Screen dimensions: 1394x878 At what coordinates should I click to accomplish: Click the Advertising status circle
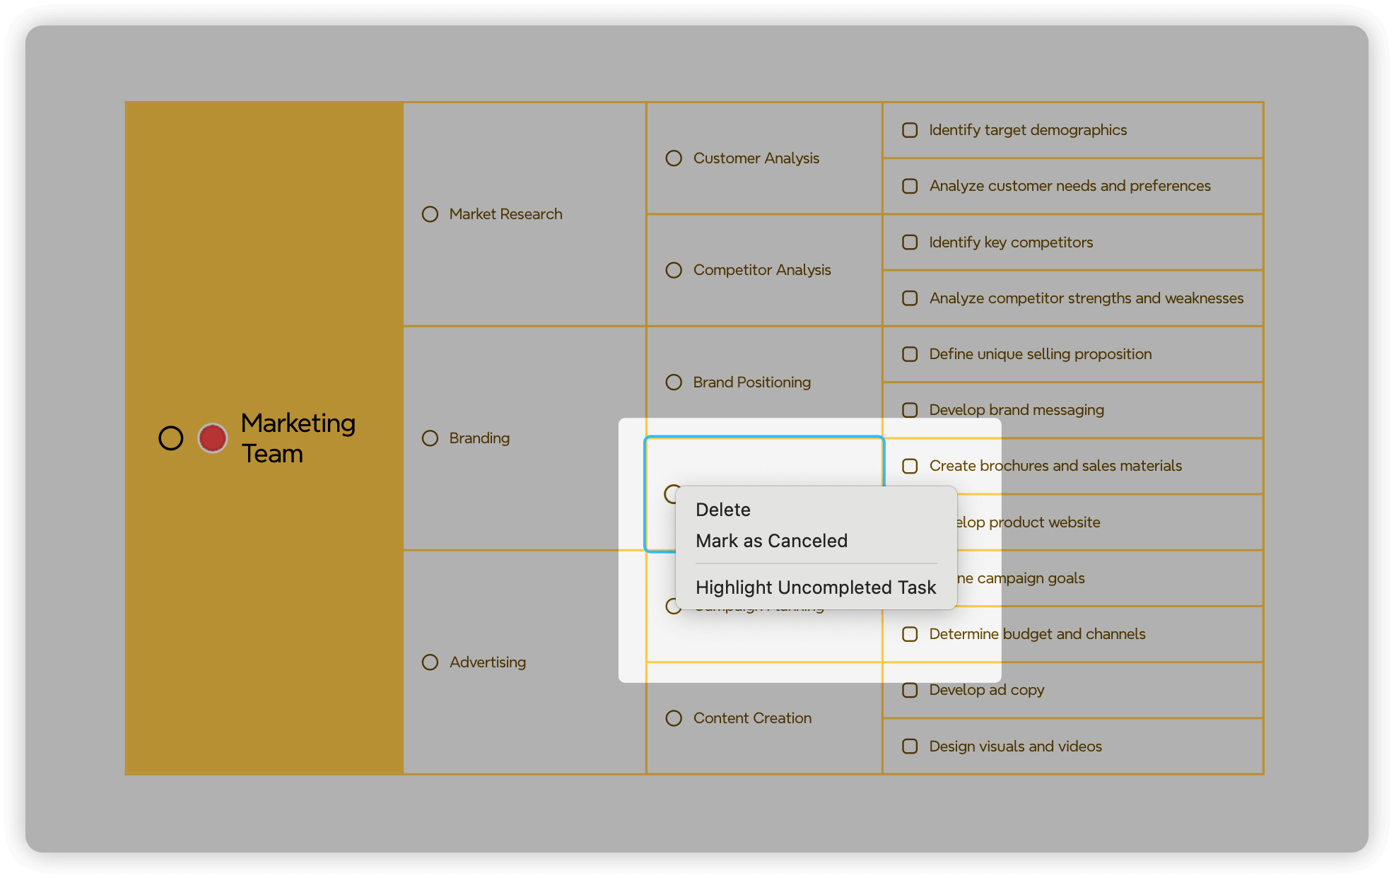pos(430,662)
